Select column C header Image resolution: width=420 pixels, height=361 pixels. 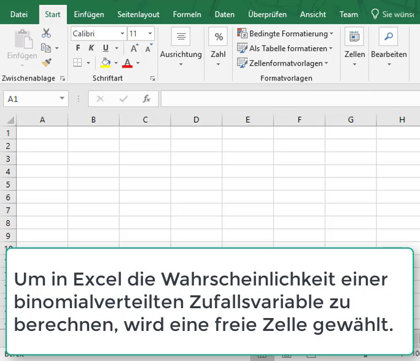tap(145, 120)
